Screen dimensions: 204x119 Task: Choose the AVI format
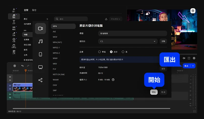pyautogui.click(x=54, y=32)
